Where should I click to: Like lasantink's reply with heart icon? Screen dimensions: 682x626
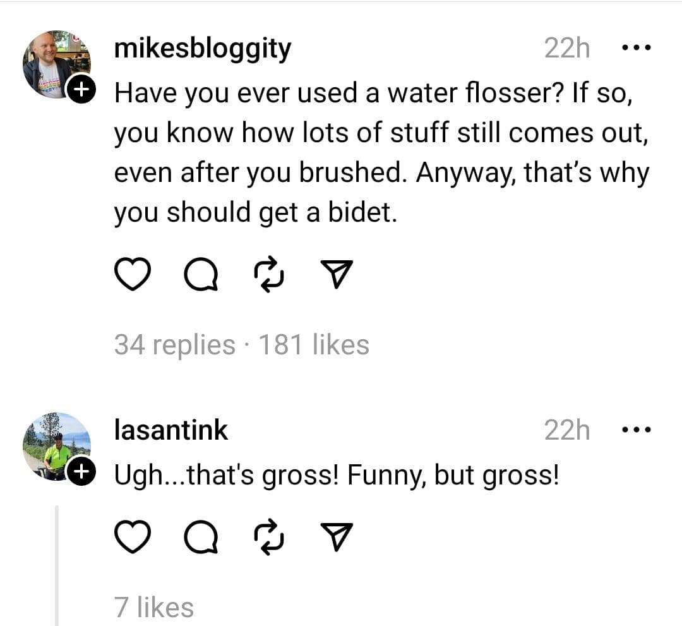pyautogui.click(x=131, y=538)
